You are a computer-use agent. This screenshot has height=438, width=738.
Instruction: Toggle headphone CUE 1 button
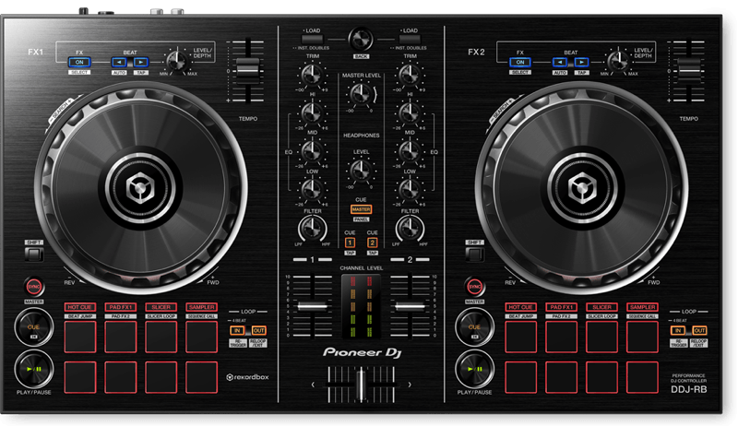[350, 243]
